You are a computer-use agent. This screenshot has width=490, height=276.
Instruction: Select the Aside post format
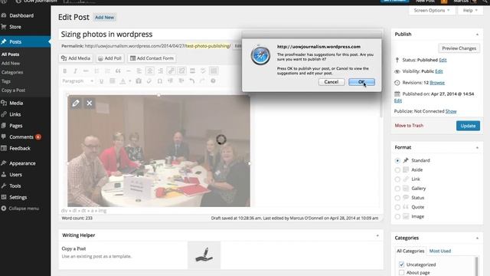tap(397, 170)
